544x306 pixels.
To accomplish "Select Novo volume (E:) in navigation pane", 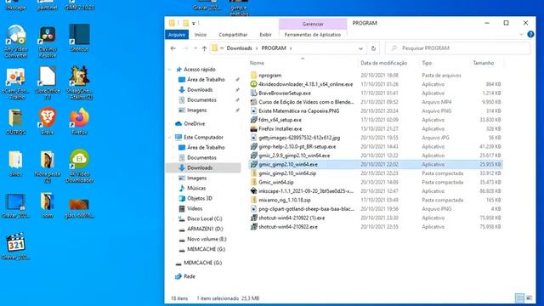I will pos(207,239).
